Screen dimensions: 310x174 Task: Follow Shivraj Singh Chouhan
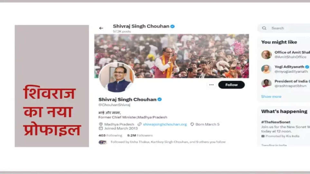231,85
